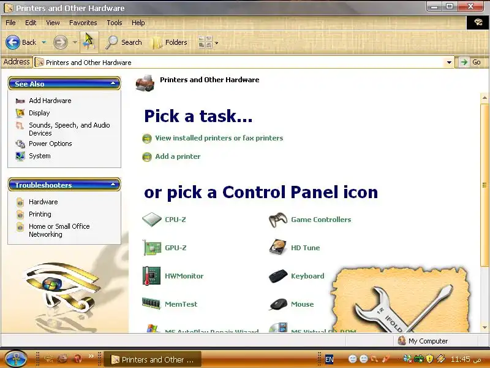Viewport: 490px width, 368px height.
Task: Open the Printing troubleshooter
Action: 40,214
